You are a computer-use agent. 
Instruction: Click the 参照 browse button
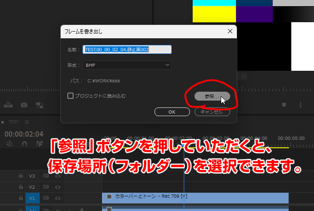[212, 96]
